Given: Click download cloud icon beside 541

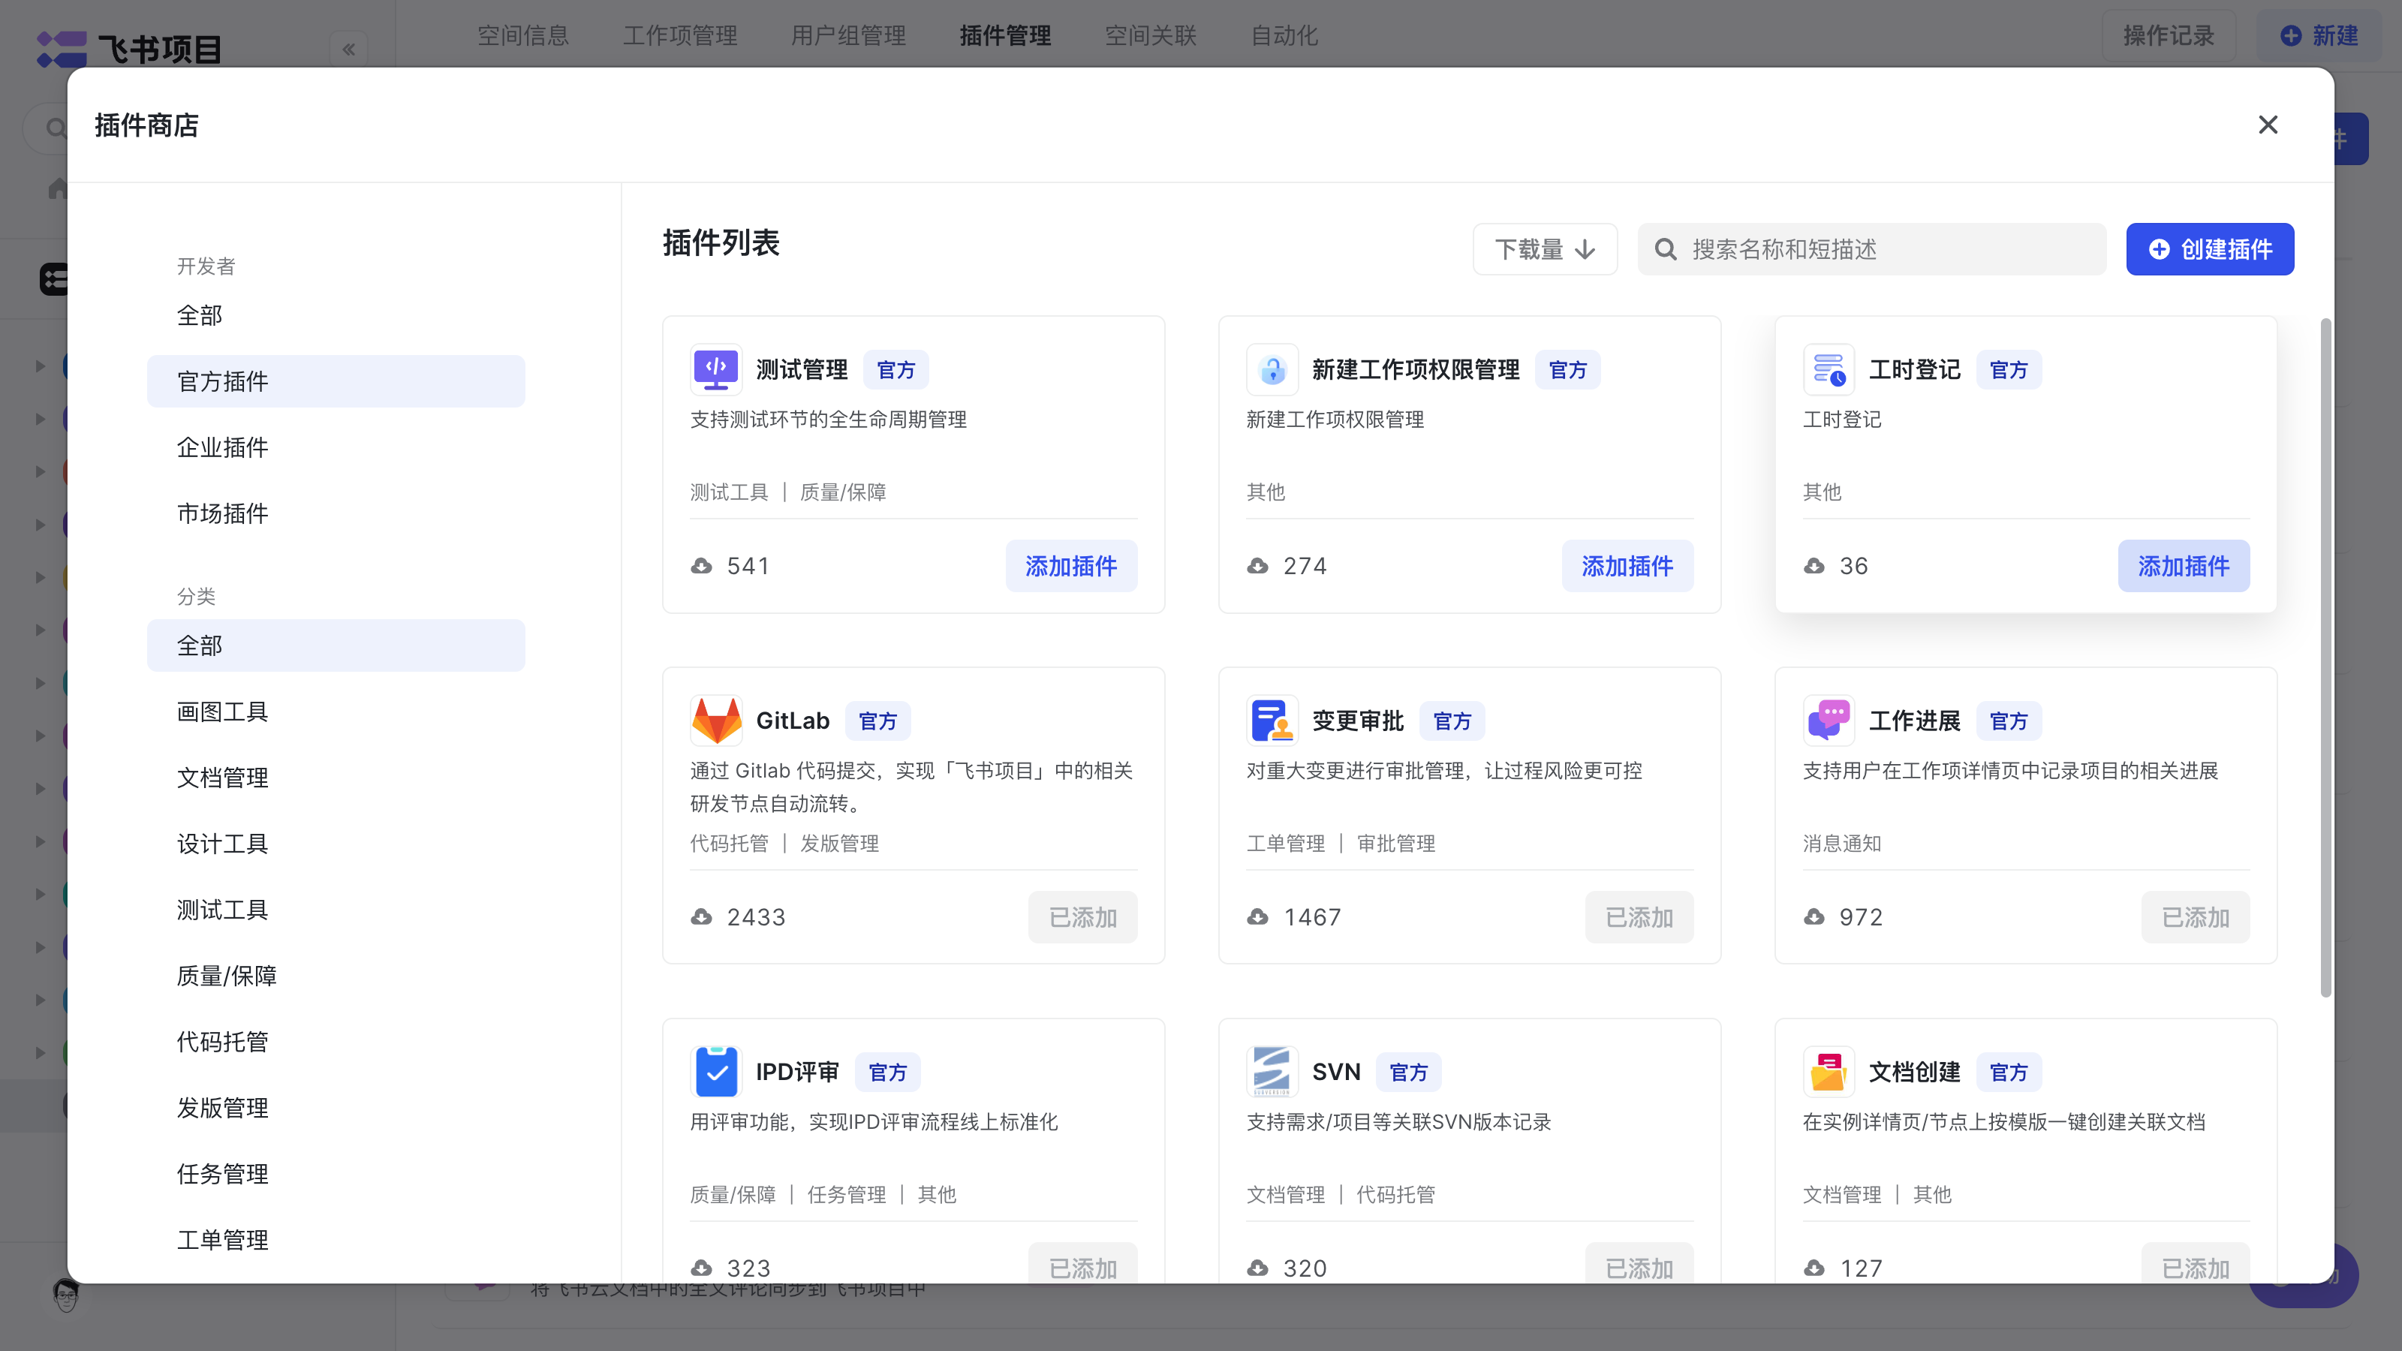Looking at the screenshot, I should pyautogui.click(x=701, y=566).
